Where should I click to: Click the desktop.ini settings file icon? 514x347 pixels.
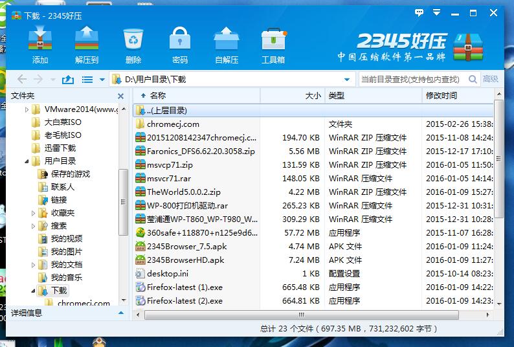(140, 274)
